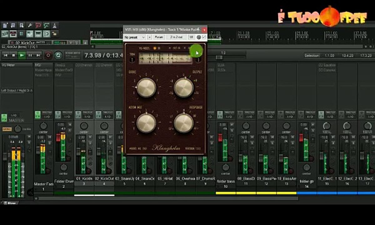Click the MASTER track FX button

coord(4,118)
